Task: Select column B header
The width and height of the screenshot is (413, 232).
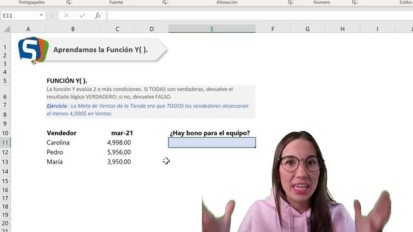Action: coord(73,29)
